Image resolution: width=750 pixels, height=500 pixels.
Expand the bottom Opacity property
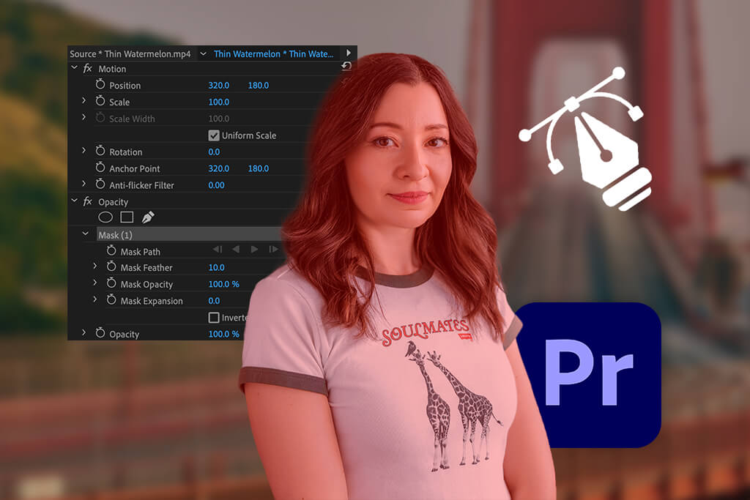[83, 332]
